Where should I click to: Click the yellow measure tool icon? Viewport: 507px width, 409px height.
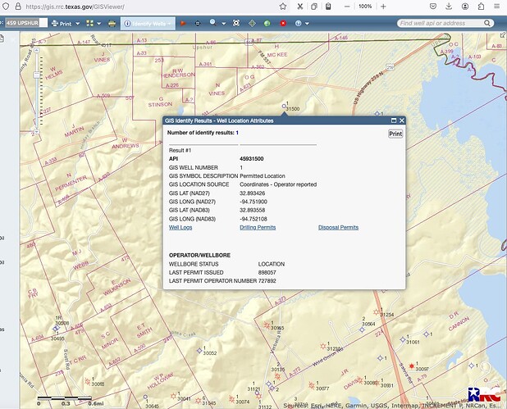(112, 24)
